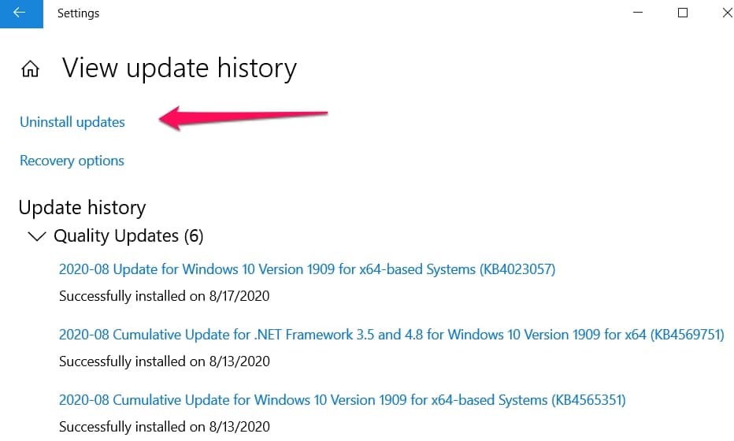Maximize the Settings window
Screen dimensions: 734x441
[x=683, y=13]
